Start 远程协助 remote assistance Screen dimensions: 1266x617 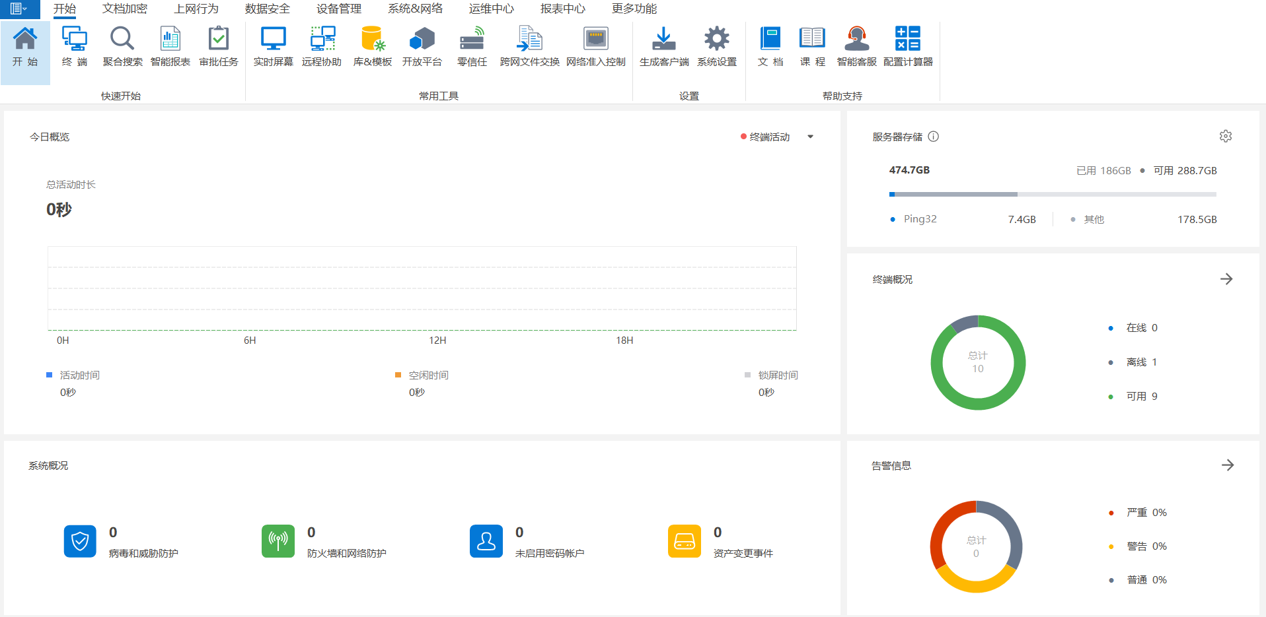322,40
